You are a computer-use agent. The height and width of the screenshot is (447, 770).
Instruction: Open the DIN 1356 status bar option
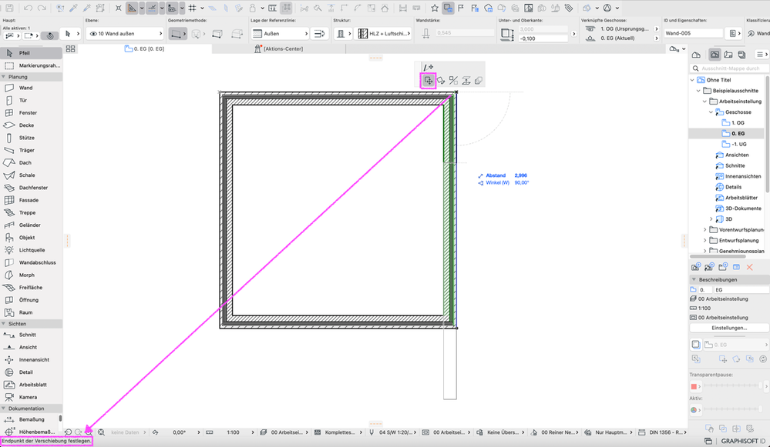pyautogui.click(x=661, y=432)
